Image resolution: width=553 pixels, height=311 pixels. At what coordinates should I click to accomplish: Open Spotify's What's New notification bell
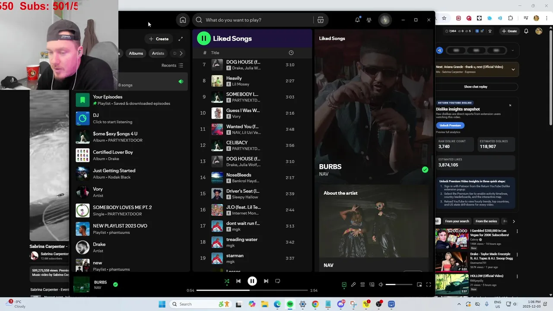tap(357, 20)
